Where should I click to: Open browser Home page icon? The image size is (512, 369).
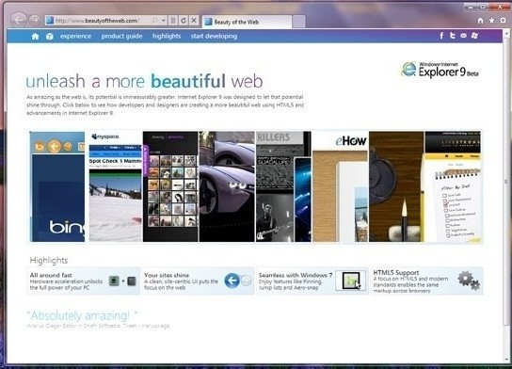(480, 21)
